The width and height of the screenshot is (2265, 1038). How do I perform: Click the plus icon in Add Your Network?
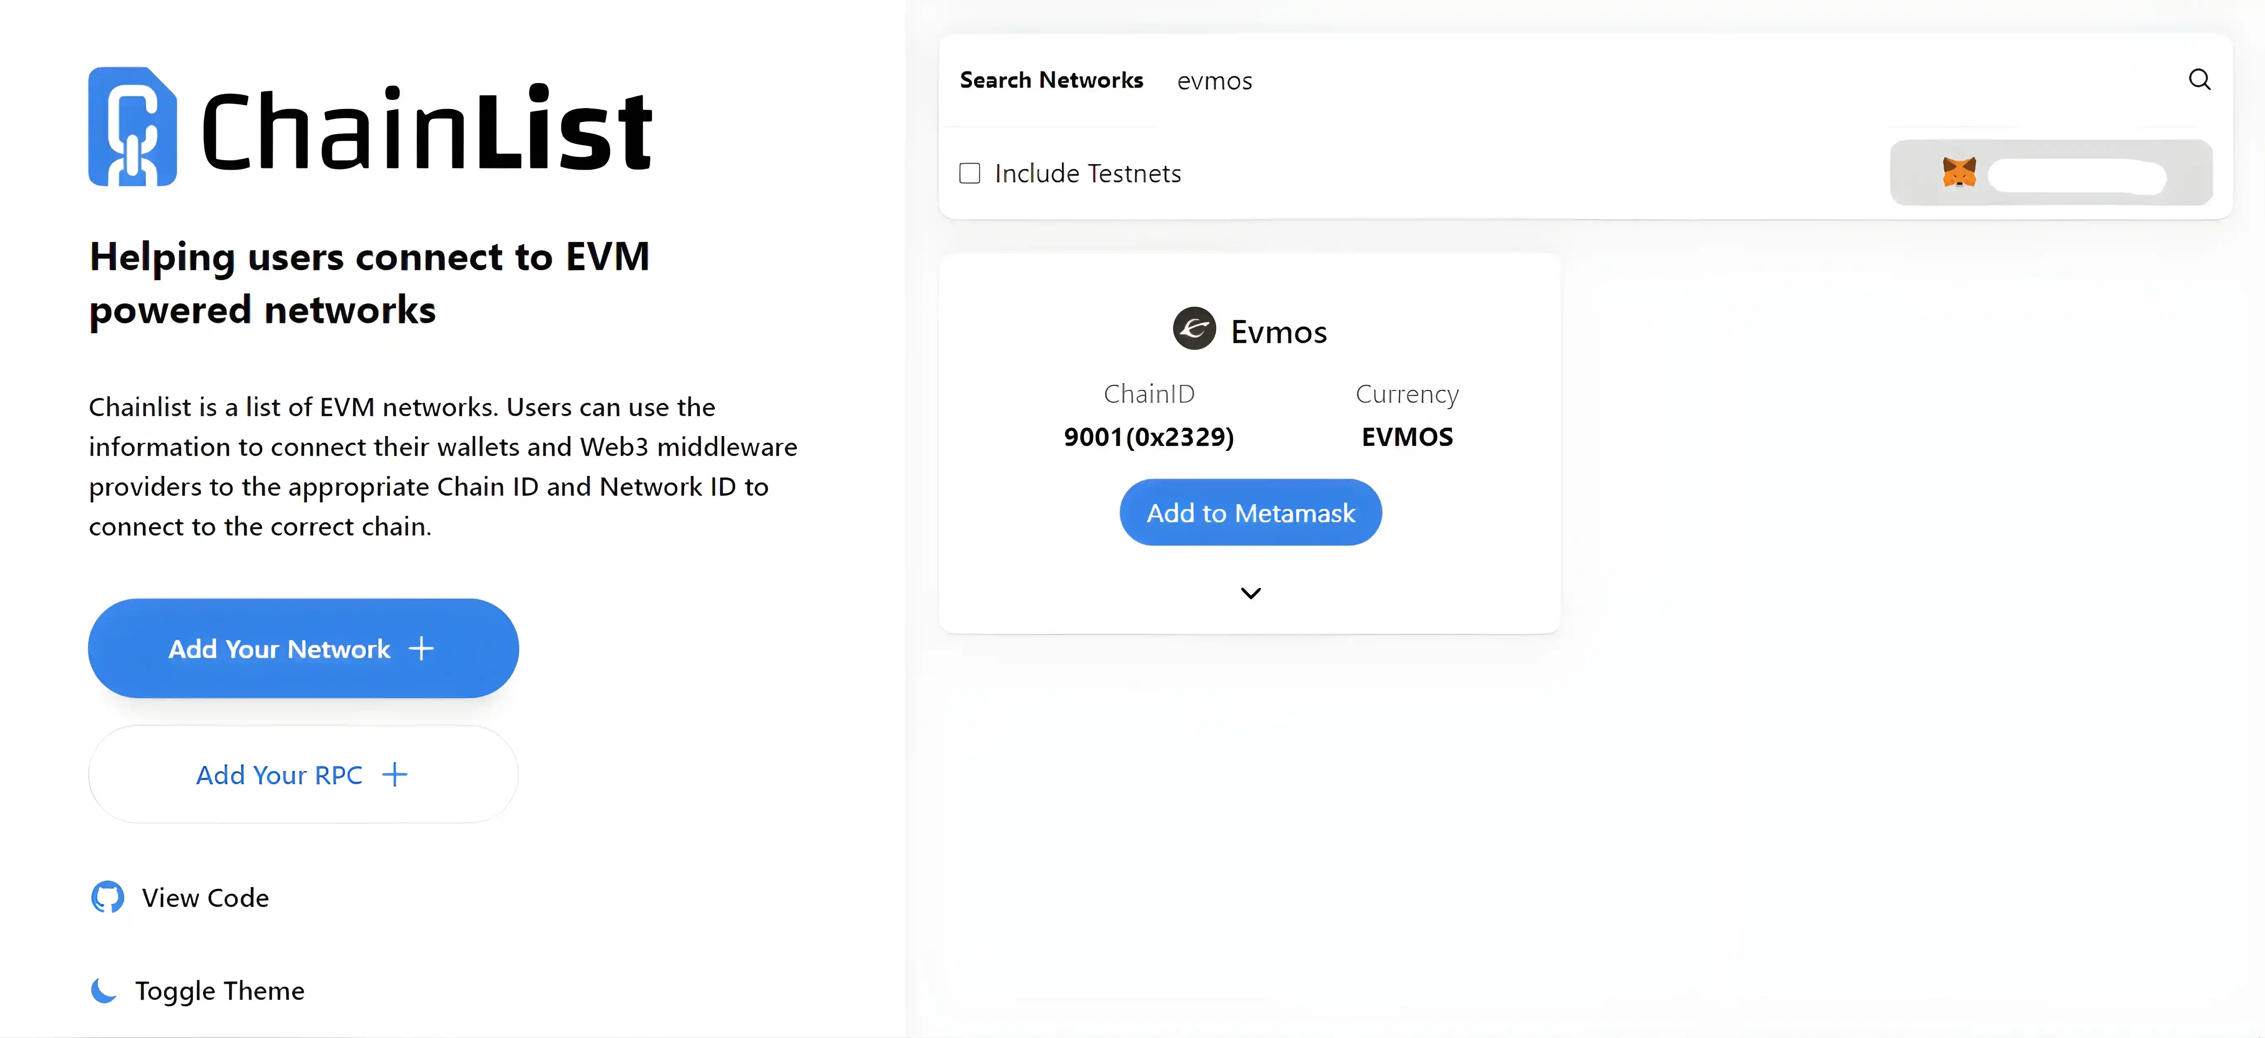[421, 649]
